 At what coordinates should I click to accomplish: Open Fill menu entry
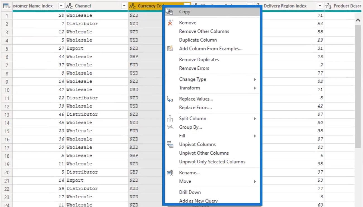(212, 136)
